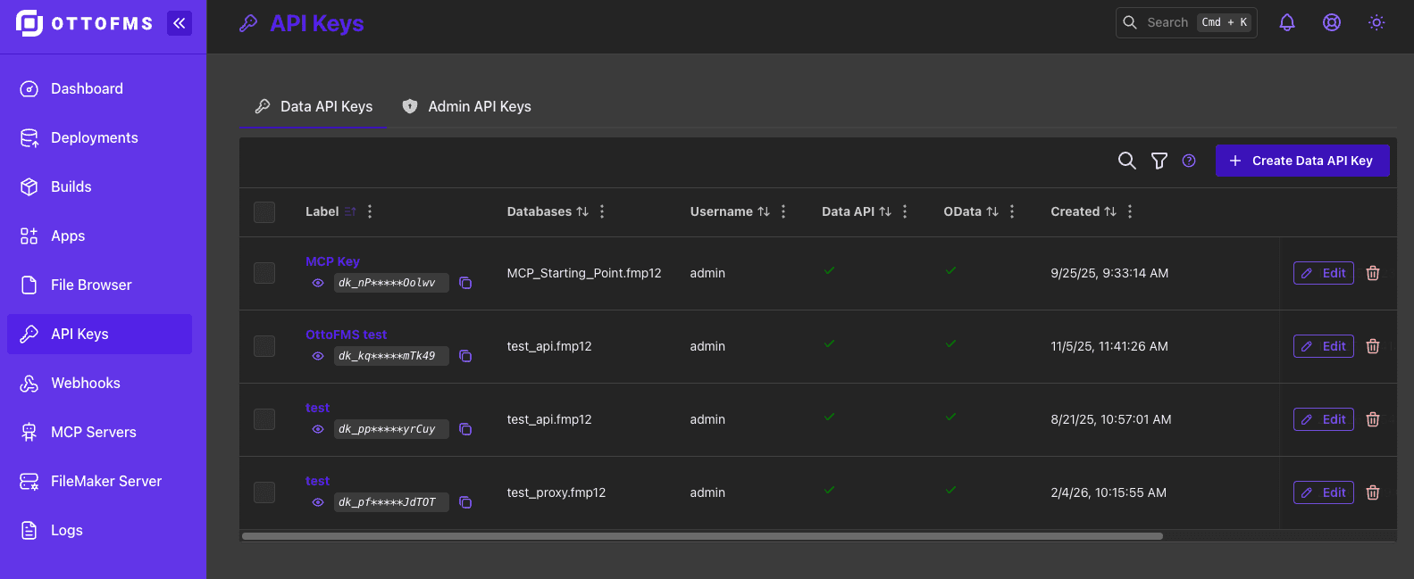Open Created column options menu
Viewport: 1414px width, 579px height.
click(1130, 211)
